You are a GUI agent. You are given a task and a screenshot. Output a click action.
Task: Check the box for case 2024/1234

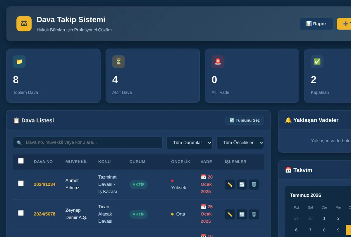click(21, 183)
